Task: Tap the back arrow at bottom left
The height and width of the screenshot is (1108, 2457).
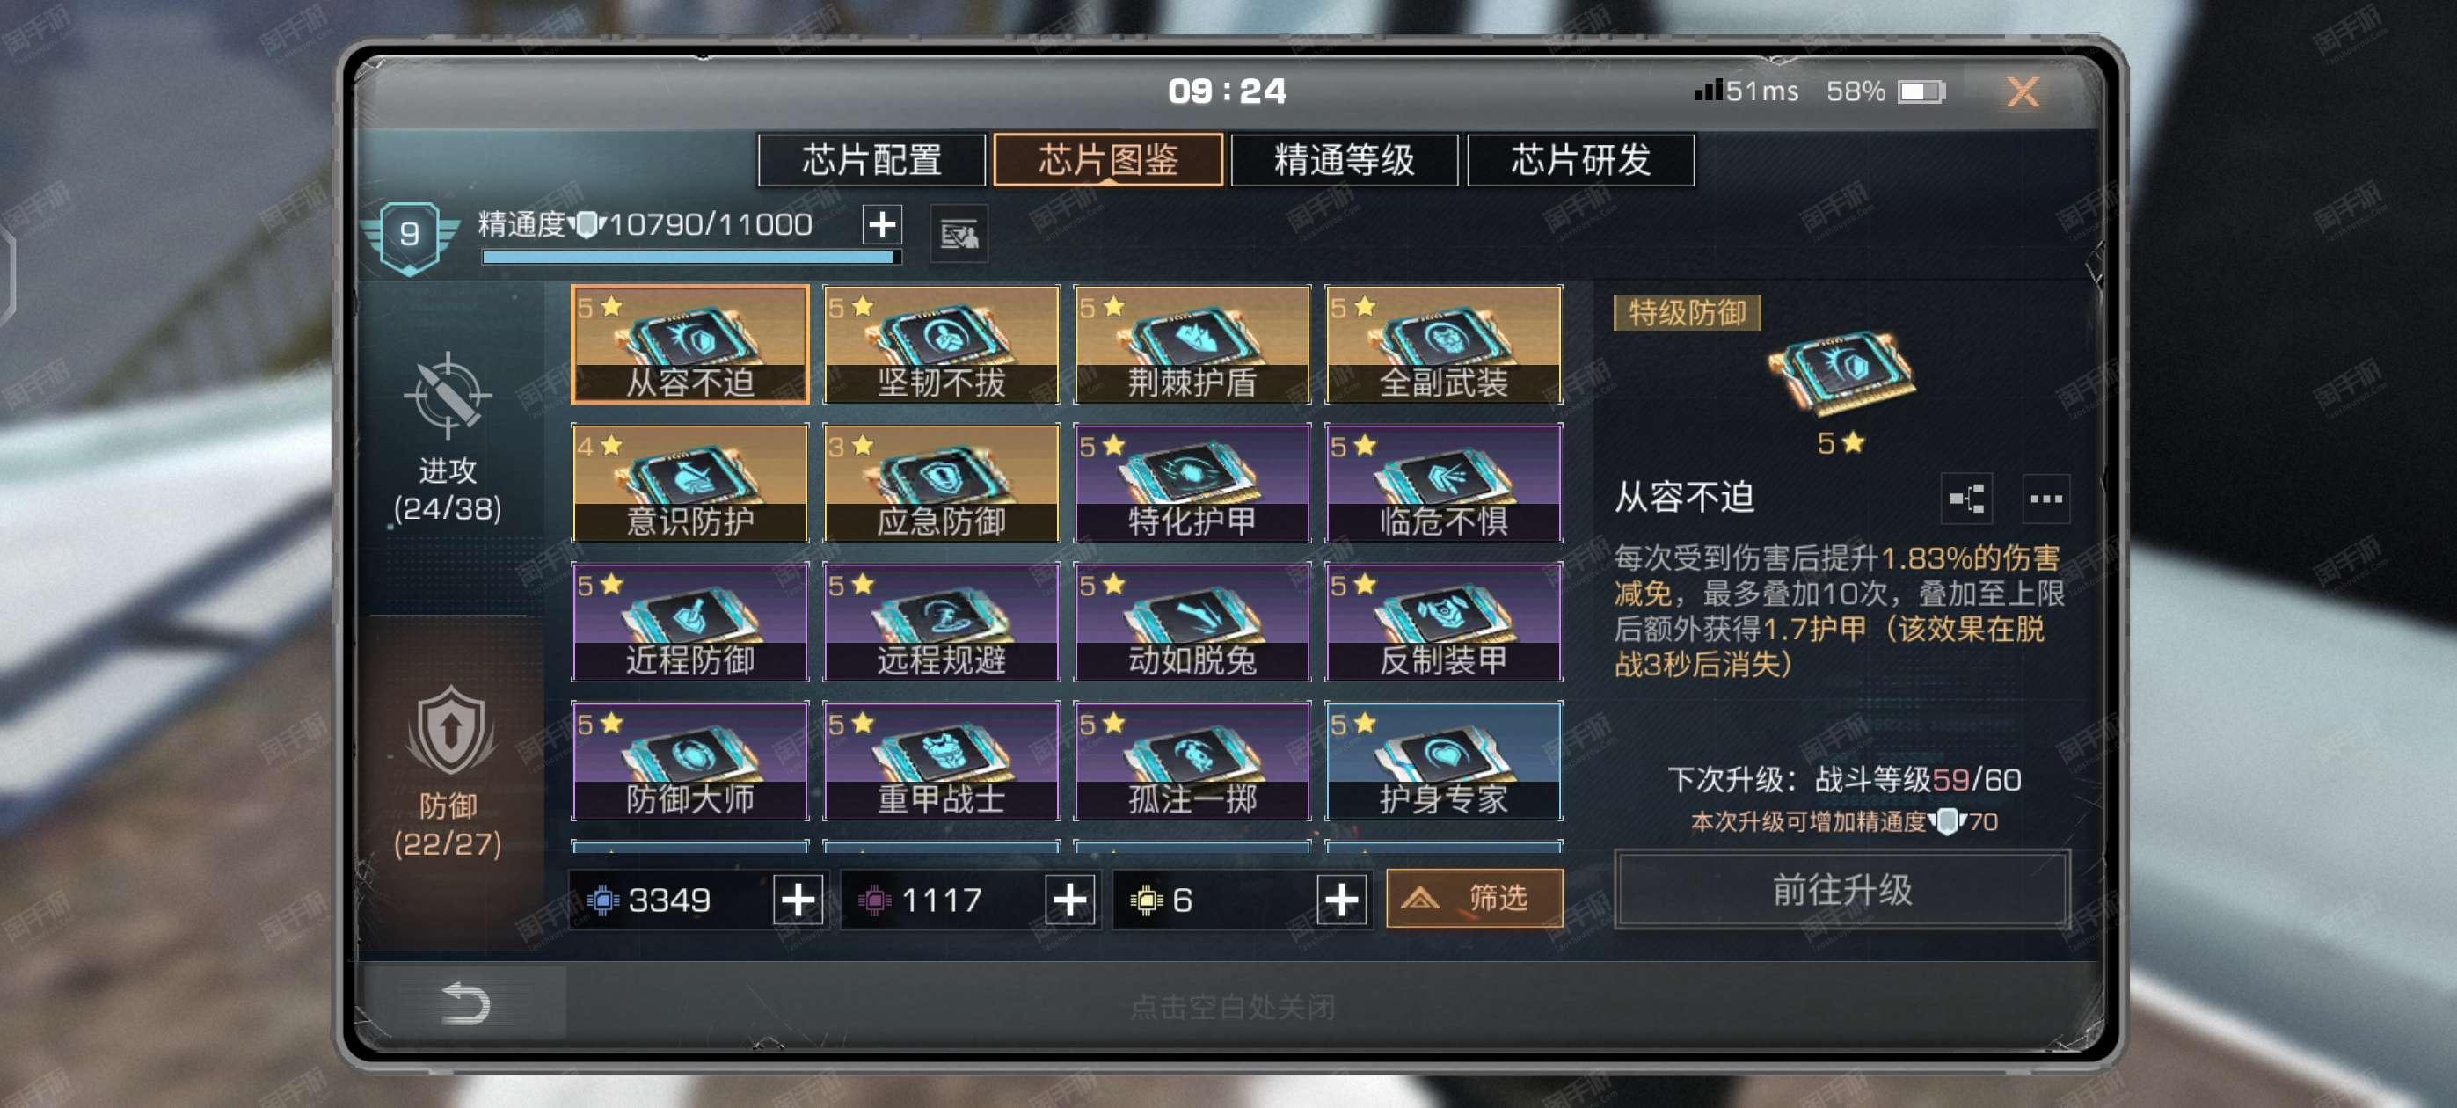Action: 465,1003
